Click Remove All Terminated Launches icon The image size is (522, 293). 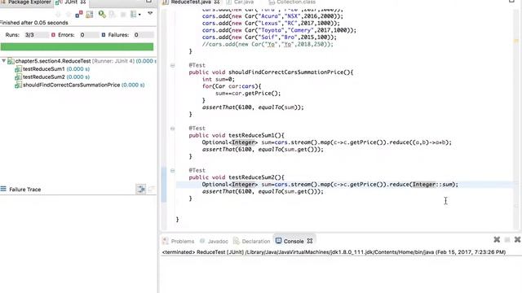coord(518,239)
